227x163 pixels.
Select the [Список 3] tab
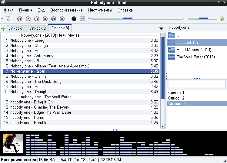click(60, 28)
